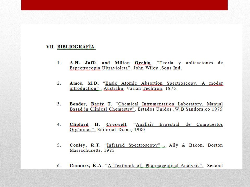250x187 pixels.
Task: Click 'Basad in Clinical Chemestry' text
Action: click(x=101, y=109)
